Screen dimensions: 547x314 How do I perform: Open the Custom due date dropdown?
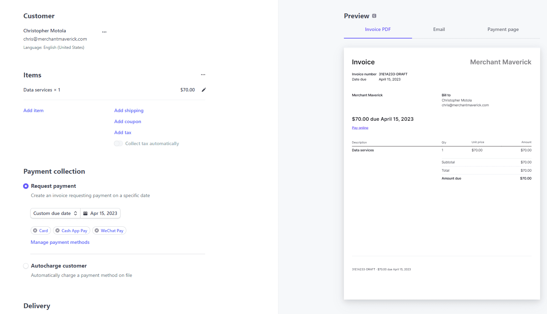55,213
